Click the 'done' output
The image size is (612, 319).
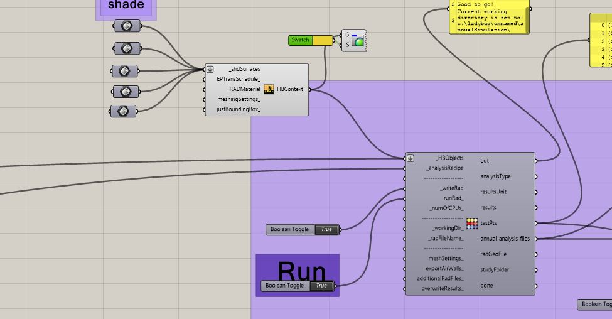point(486,286)
